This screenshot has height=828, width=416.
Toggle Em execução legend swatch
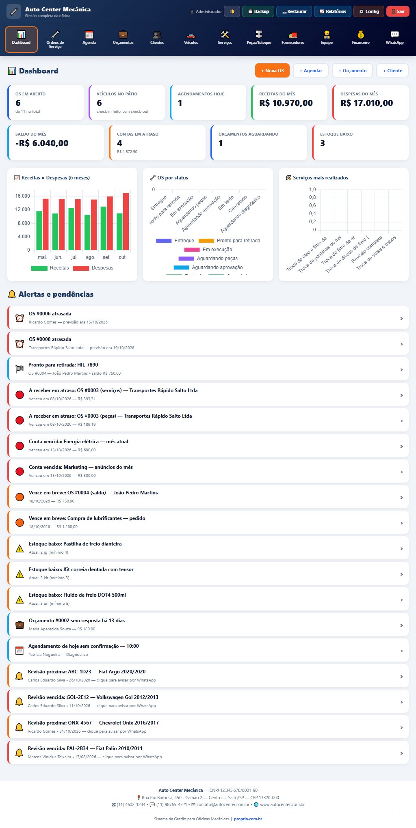click(192, 250)
